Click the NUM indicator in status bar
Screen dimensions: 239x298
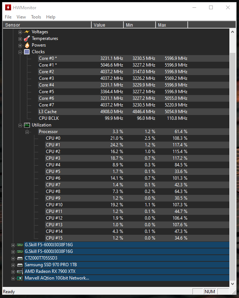click(210, 292)
